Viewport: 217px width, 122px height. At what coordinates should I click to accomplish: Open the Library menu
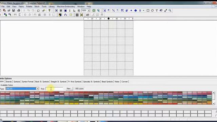(x=52, y=6)
